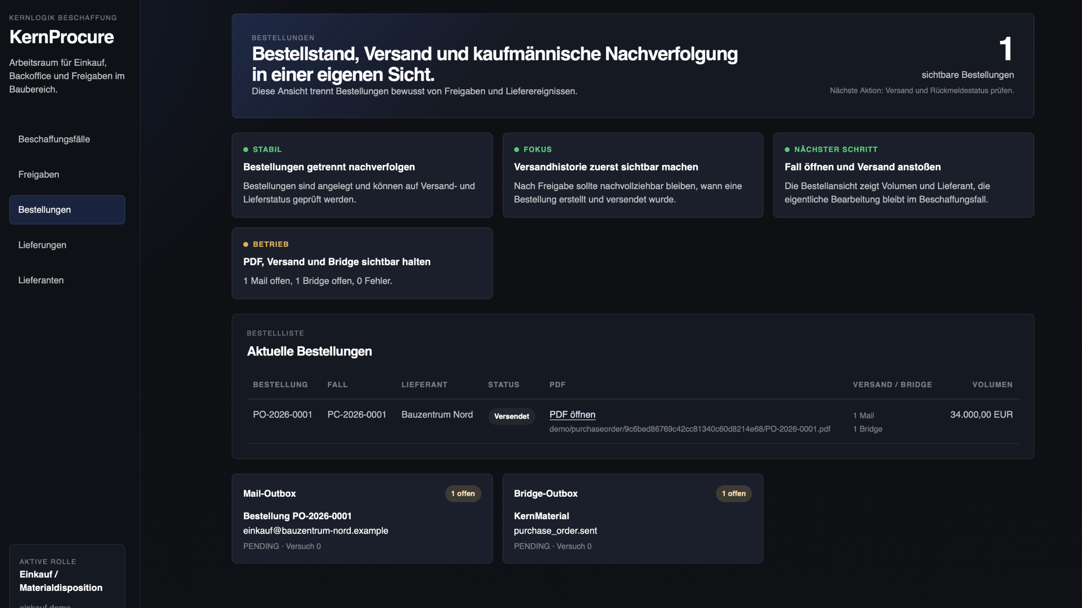Show the Lieferanten list

tap(41, 280)
